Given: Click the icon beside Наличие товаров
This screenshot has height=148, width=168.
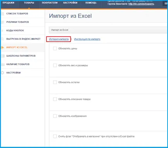Looking at the screenshot, I should coord(3,64).
